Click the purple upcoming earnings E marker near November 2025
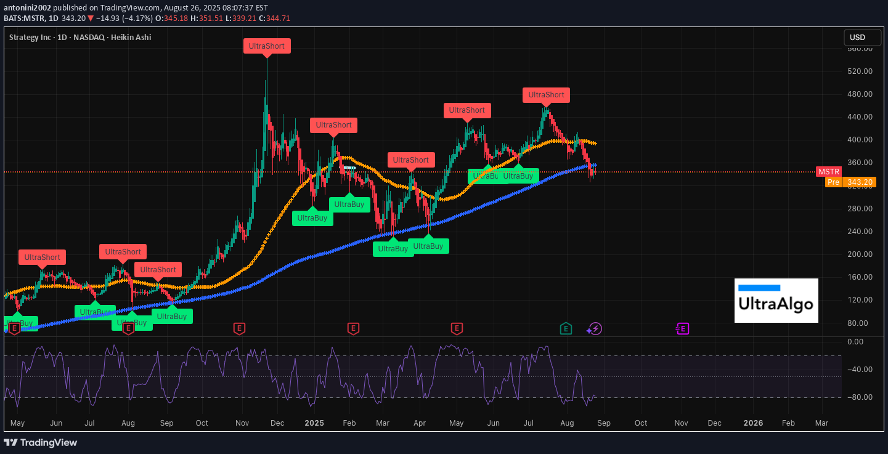The image size is (888, 454). coord(683,329)
